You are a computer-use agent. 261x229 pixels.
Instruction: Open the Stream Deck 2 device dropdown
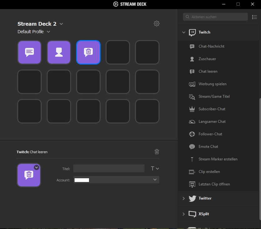click(x=61, y=24)
